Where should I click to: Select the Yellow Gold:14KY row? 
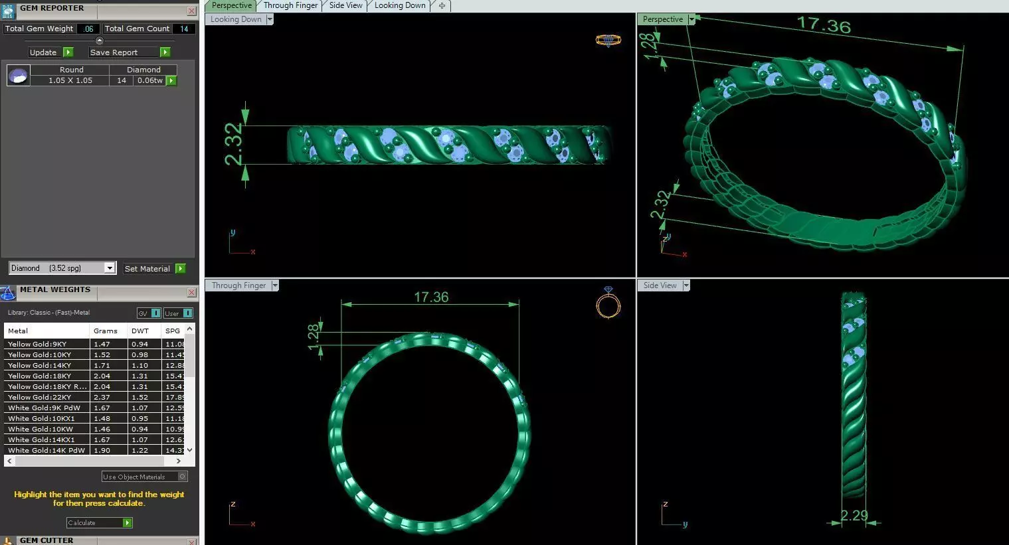point(94,365)
